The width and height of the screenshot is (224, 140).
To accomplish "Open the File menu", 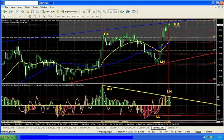I will point(6,7).
